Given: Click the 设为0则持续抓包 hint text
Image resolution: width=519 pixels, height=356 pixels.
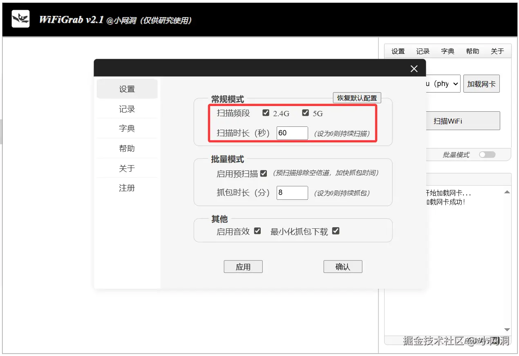Looking at the screenshot, I should tap(342, 193).
